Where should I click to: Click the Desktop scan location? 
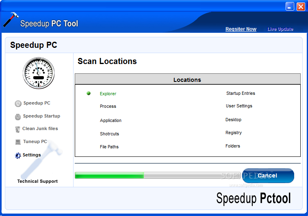point(233,120)
